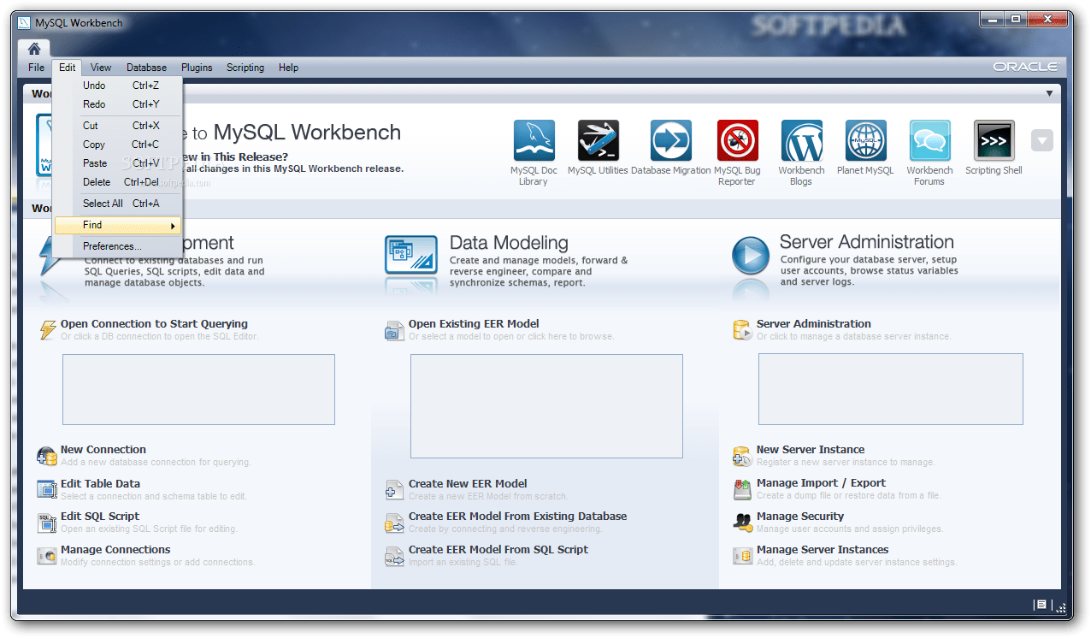
Task: Open the View menu
Action: [101, 68]
